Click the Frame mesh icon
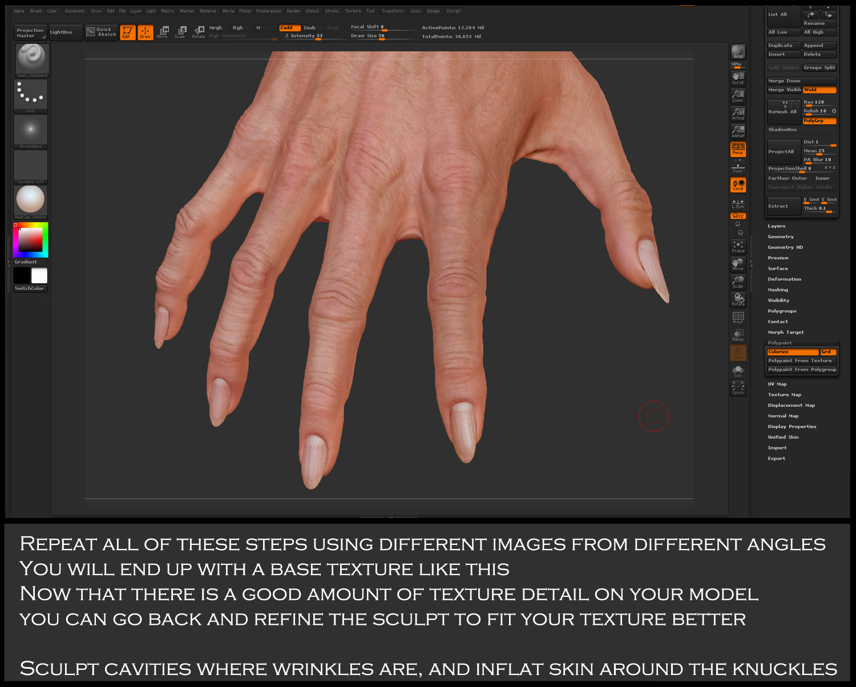Screen dimensions: 856x687 point(738,246)
